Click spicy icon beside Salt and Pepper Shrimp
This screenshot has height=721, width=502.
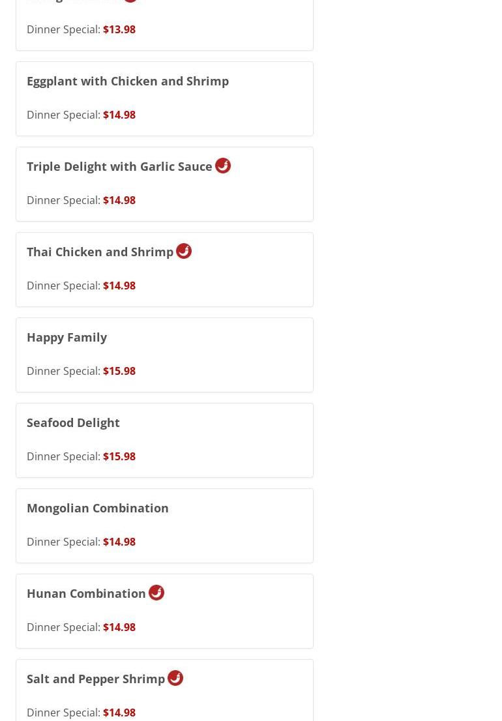[175, 678]
